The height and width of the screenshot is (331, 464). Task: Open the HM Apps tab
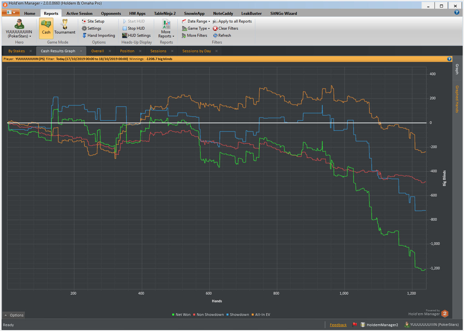137,14
